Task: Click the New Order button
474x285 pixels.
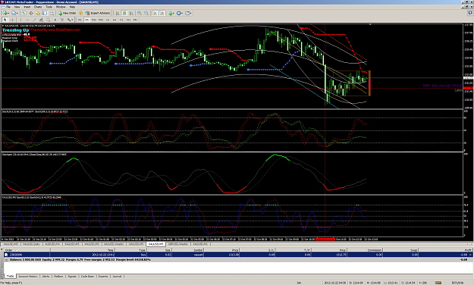Action: point(67,13)
